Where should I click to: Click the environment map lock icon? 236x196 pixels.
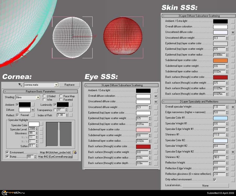pos(75,152)
